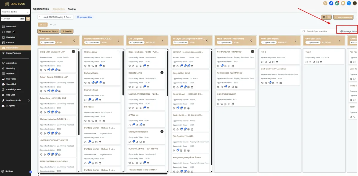Click message icon on Dean Hutchison card

133,66
